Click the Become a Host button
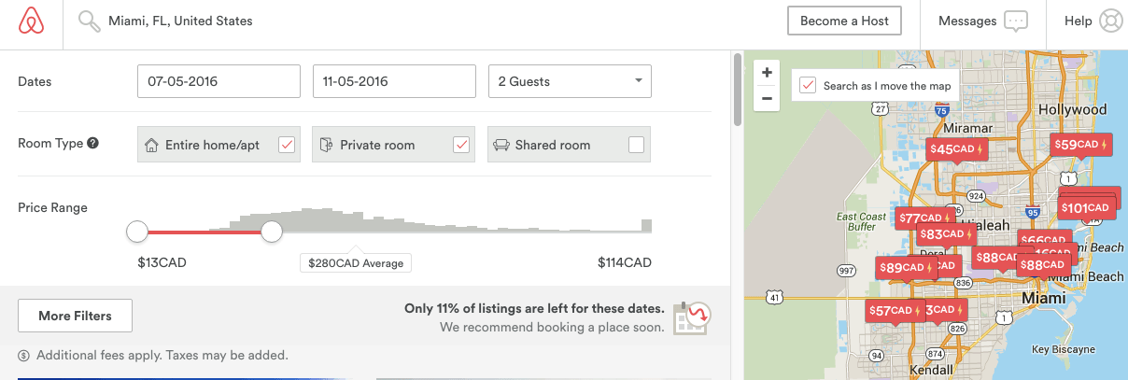 tap(845, 21)
